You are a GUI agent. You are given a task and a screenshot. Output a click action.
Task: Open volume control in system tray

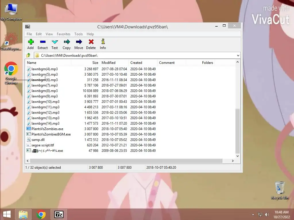[267, 214]
